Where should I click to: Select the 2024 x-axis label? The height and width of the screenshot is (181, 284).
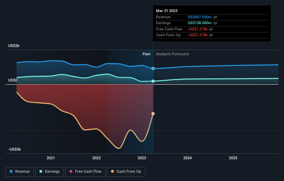(x=187, y=158)
